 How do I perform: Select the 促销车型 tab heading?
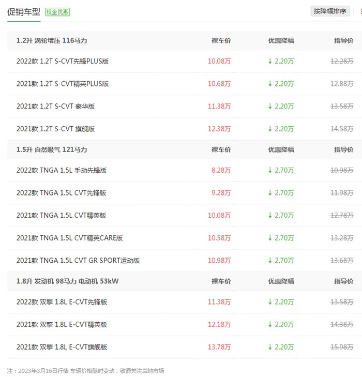tap(24, 12)
